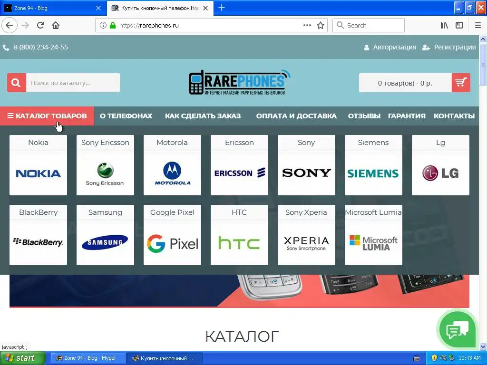Click the Nokia brand logo tile
The image size is (487, 365).
[x=38, y=165]
